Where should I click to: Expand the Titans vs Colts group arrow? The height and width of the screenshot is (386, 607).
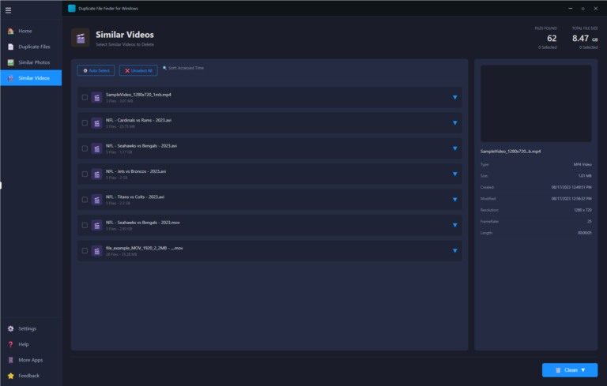[x=455, y=200]
